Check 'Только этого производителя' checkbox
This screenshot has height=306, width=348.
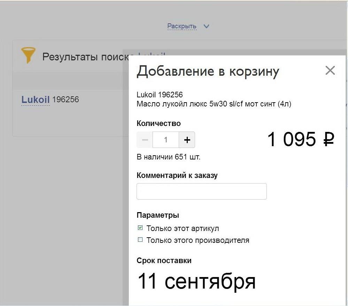pyautogui.click(x=140, y=240)
